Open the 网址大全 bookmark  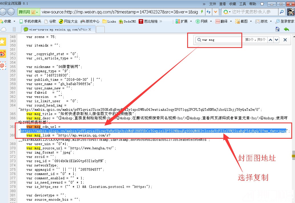point(68,21)
